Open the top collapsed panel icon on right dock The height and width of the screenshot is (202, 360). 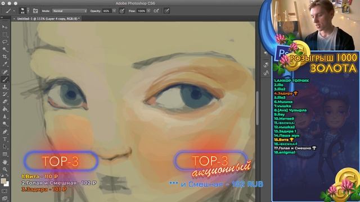[x=266, y=53]
